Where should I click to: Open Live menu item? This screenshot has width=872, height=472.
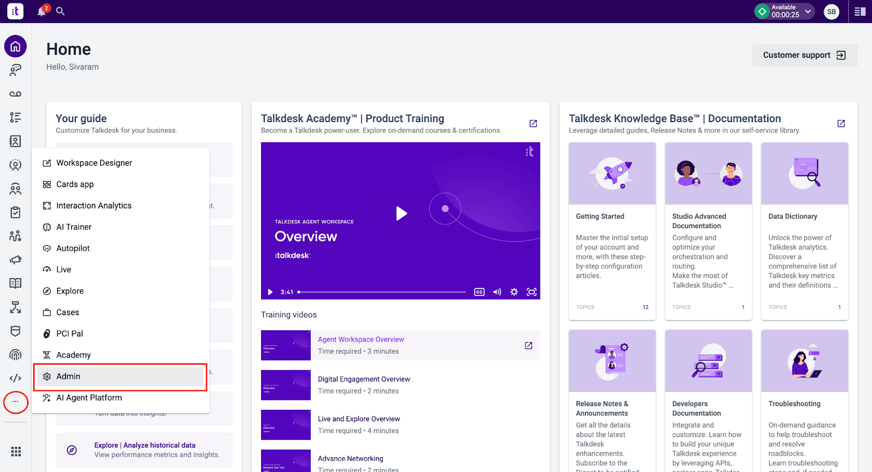[x=120, y=269]
